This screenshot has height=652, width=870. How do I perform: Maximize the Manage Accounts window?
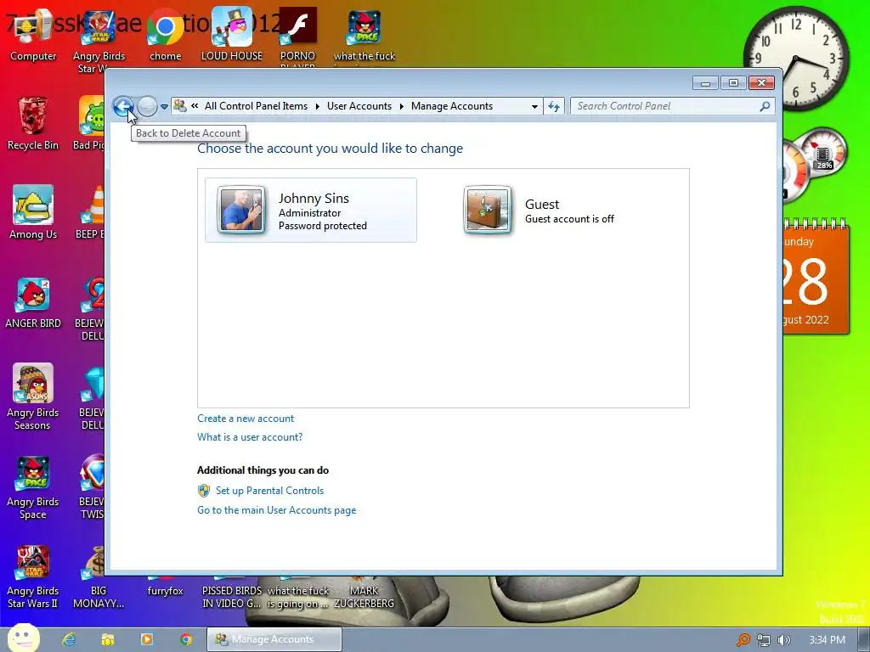pyautogui.click(x=733, y=83)
